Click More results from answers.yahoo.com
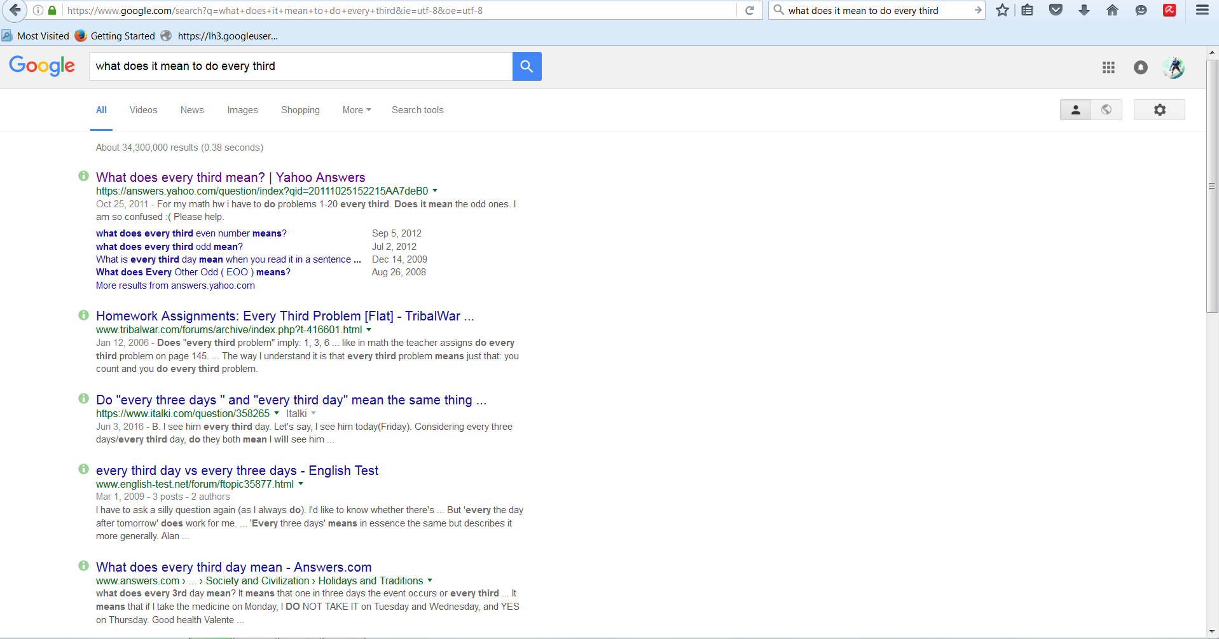 click(176, 285)
